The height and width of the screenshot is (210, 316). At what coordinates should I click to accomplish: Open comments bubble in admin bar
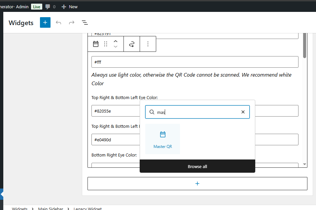point(50,7)
